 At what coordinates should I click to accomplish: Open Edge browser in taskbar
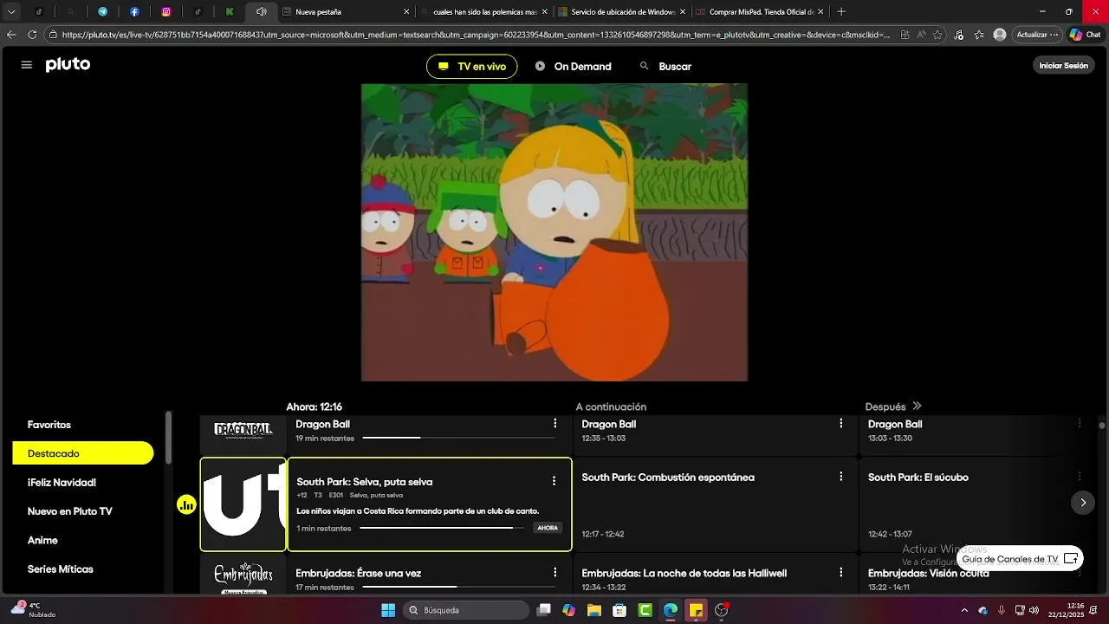click(671, 610)
